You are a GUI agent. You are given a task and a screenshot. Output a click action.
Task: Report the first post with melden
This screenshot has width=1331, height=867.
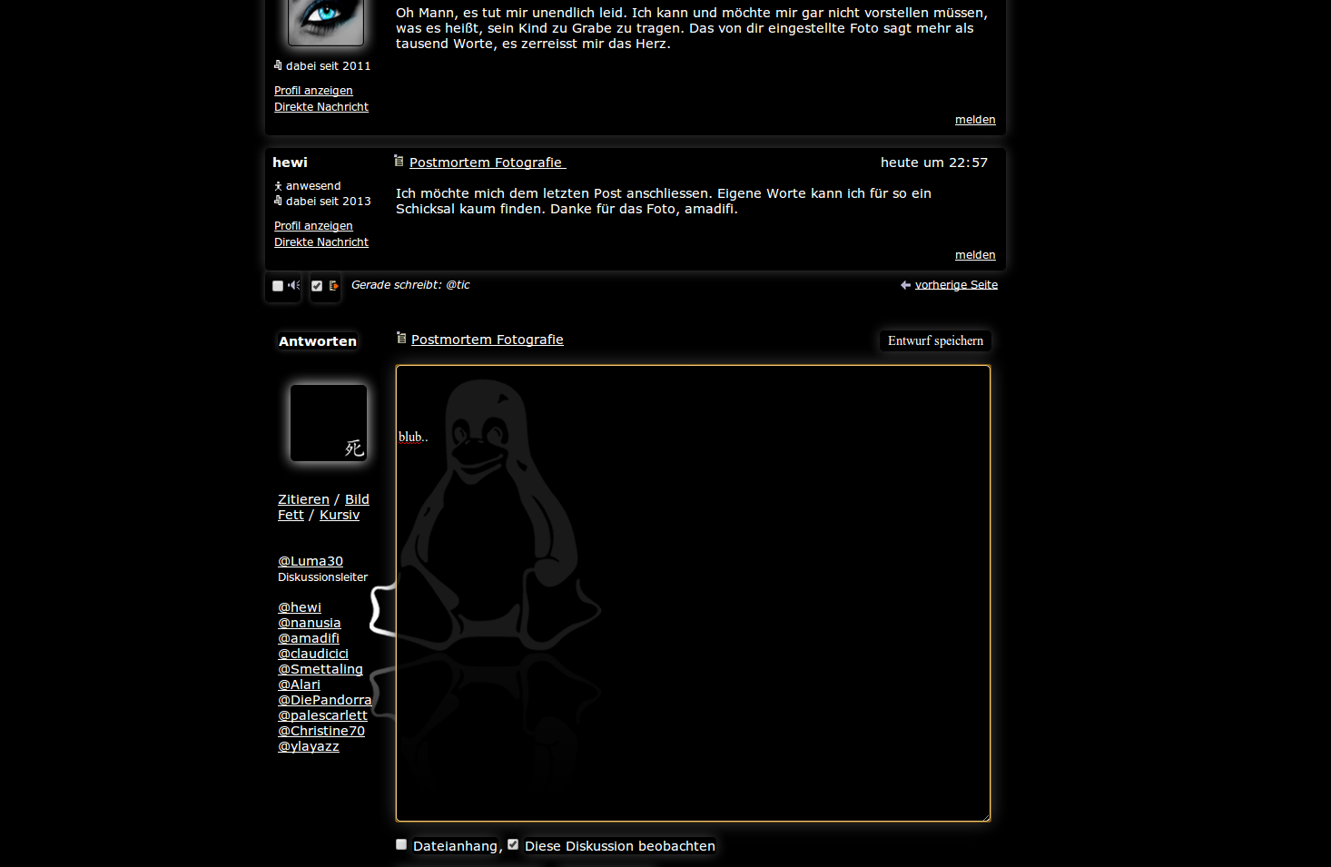[x=975, y=120]
